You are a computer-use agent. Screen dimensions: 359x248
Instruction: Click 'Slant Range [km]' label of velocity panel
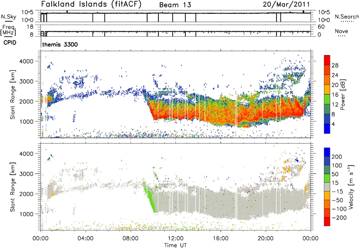(x=13, y=187)
